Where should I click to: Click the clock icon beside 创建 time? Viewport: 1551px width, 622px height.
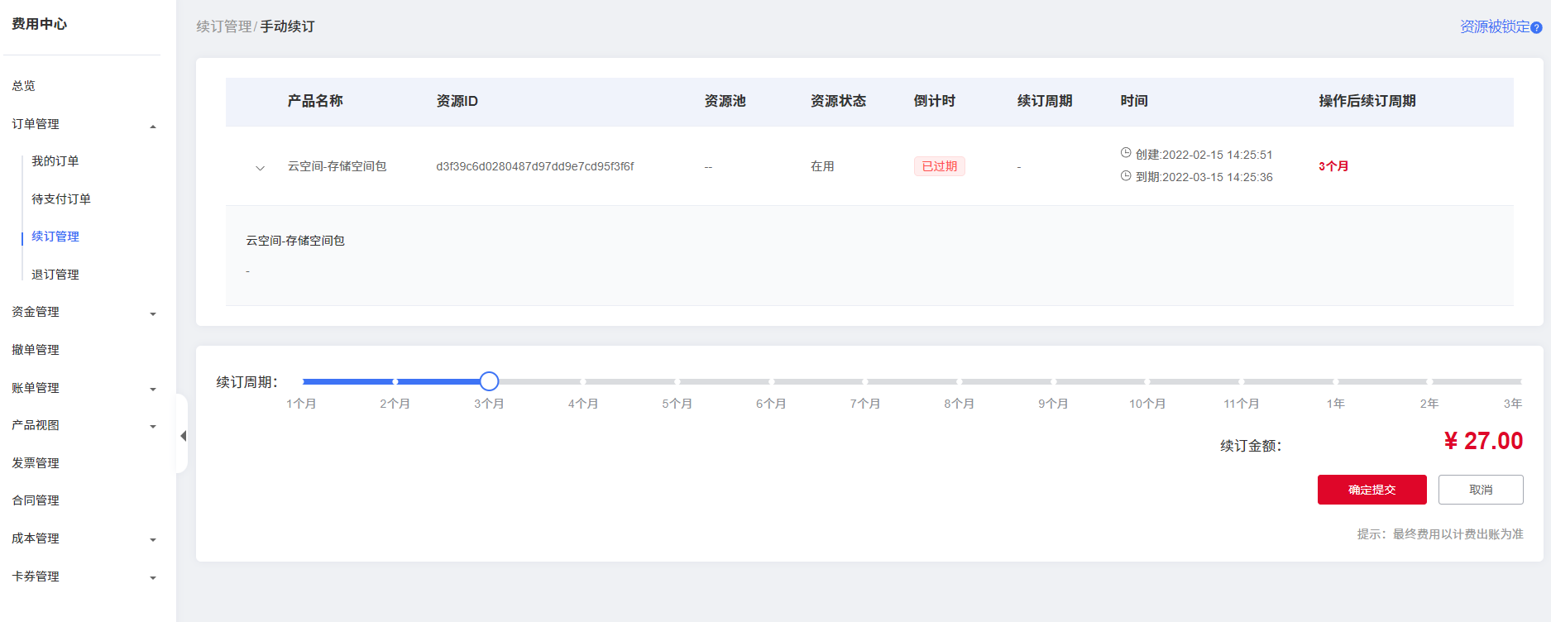(x=1125, y=153)
